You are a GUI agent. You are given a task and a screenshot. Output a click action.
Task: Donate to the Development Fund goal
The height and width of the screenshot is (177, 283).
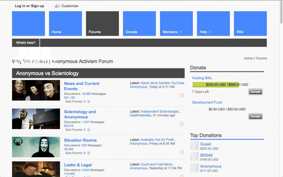click(x=255, y=117)
